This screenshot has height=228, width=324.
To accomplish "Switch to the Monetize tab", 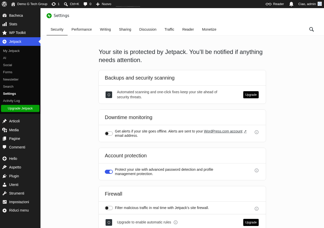I will coord(209,29).
